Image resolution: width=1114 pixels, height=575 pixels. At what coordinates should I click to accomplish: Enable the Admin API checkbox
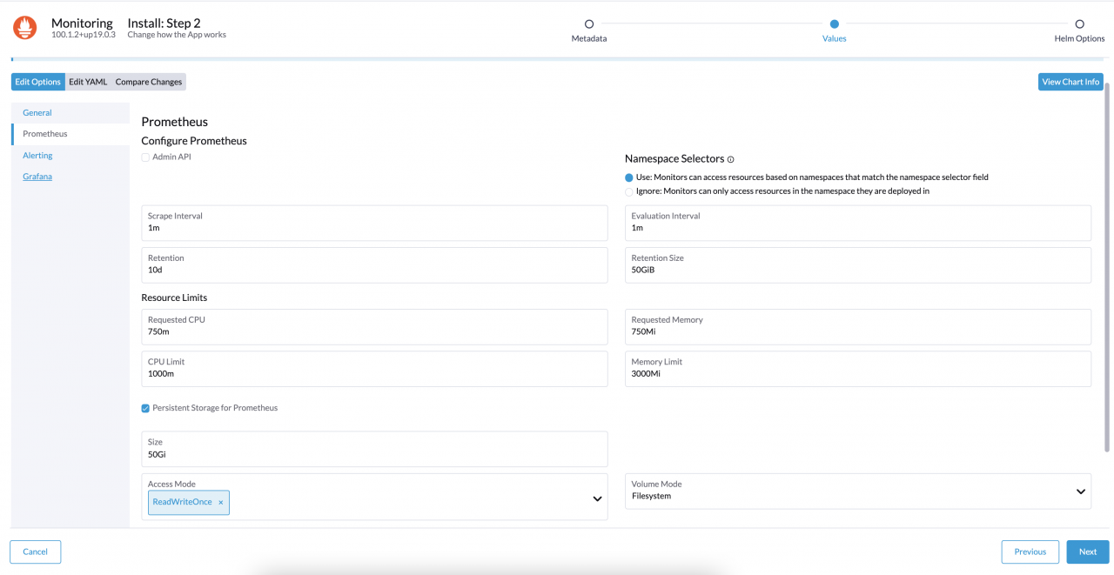tap(146, 157)
